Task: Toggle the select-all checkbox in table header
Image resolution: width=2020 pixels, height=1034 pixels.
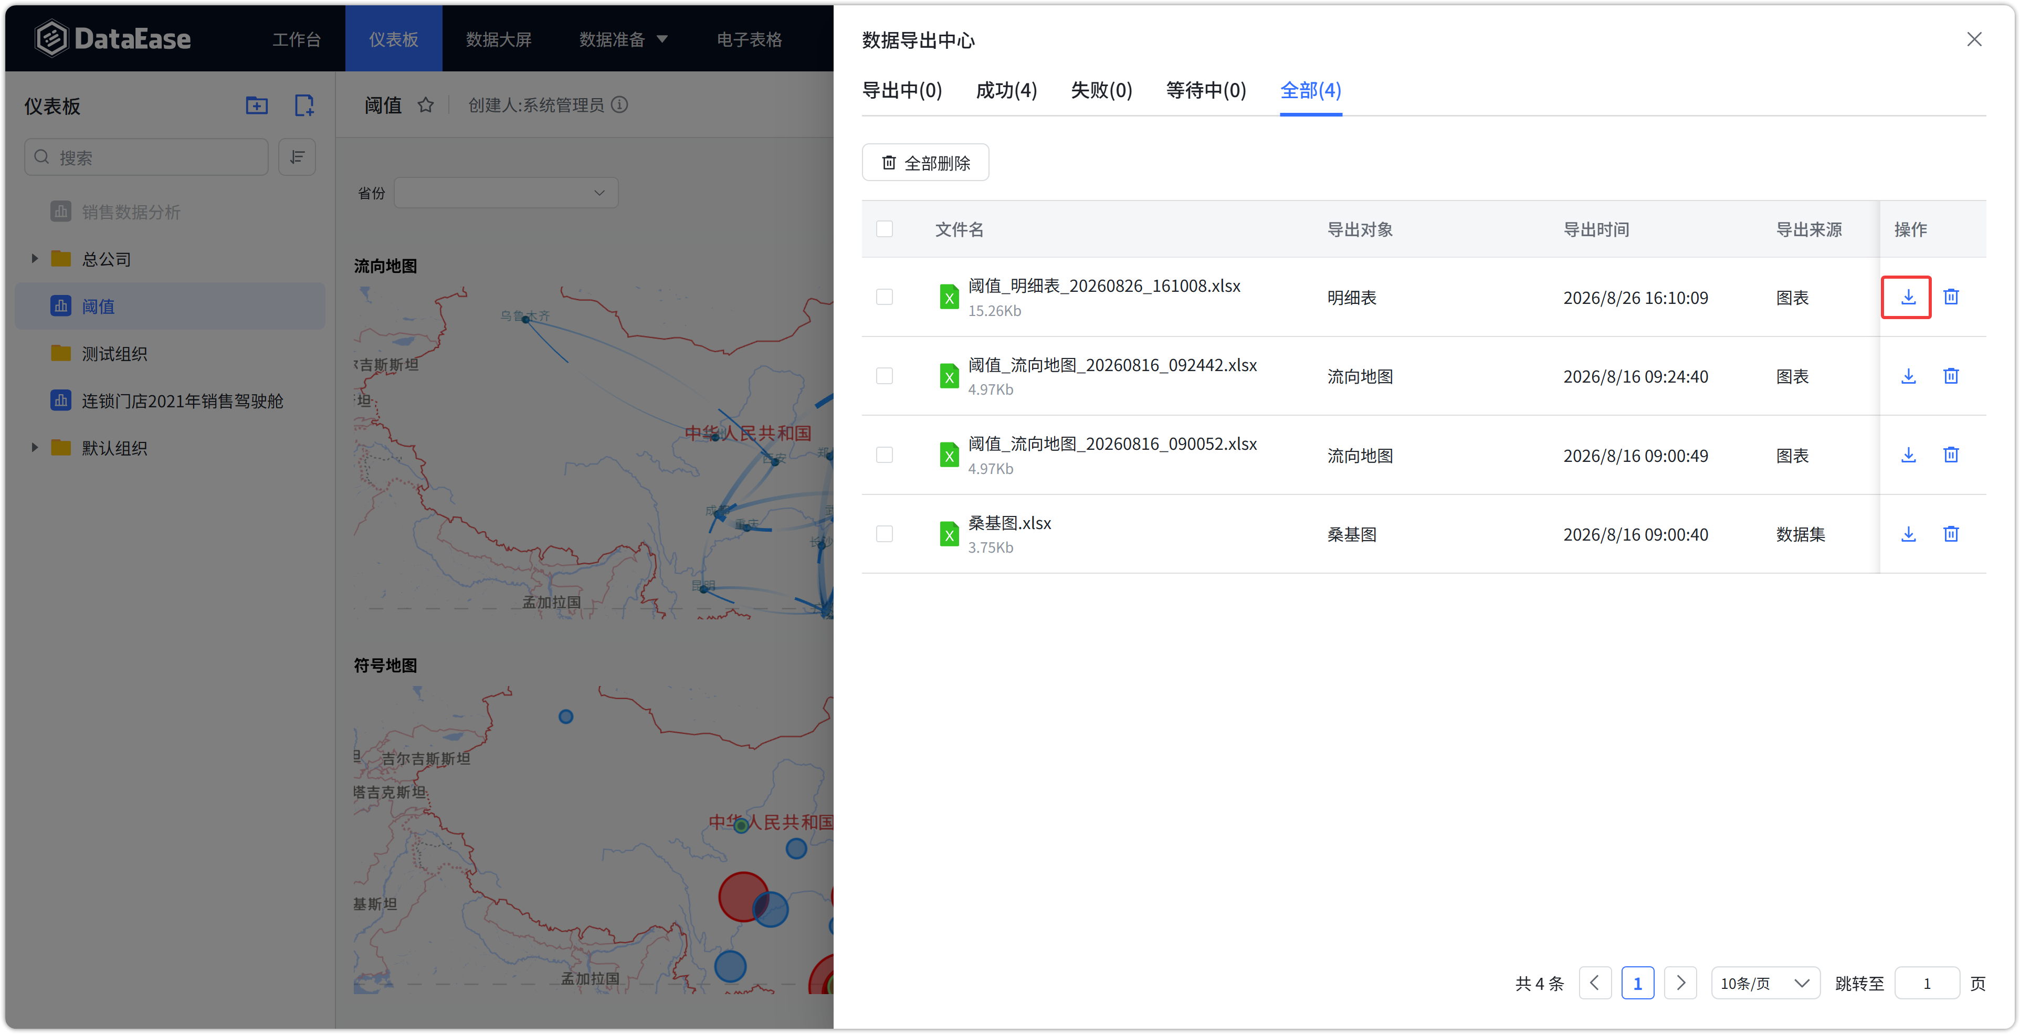Action: click(885, 229)
